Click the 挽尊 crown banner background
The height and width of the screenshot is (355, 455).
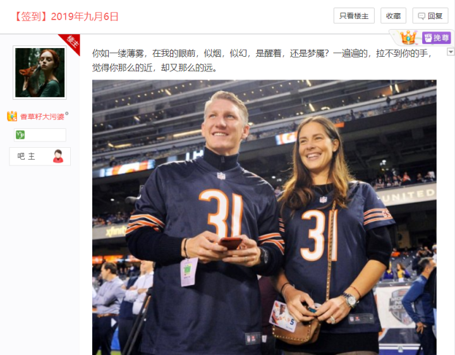[421, 38]
